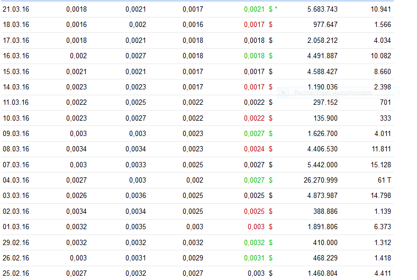Click the volume value 5.442.000
Screen dimensions: 417x280
coord(322,165)
